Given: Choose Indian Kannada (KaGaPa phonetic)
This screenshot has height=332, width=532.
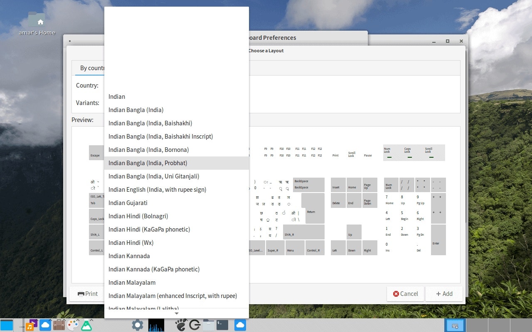Looking at the screenshot, I should [177, 269].
